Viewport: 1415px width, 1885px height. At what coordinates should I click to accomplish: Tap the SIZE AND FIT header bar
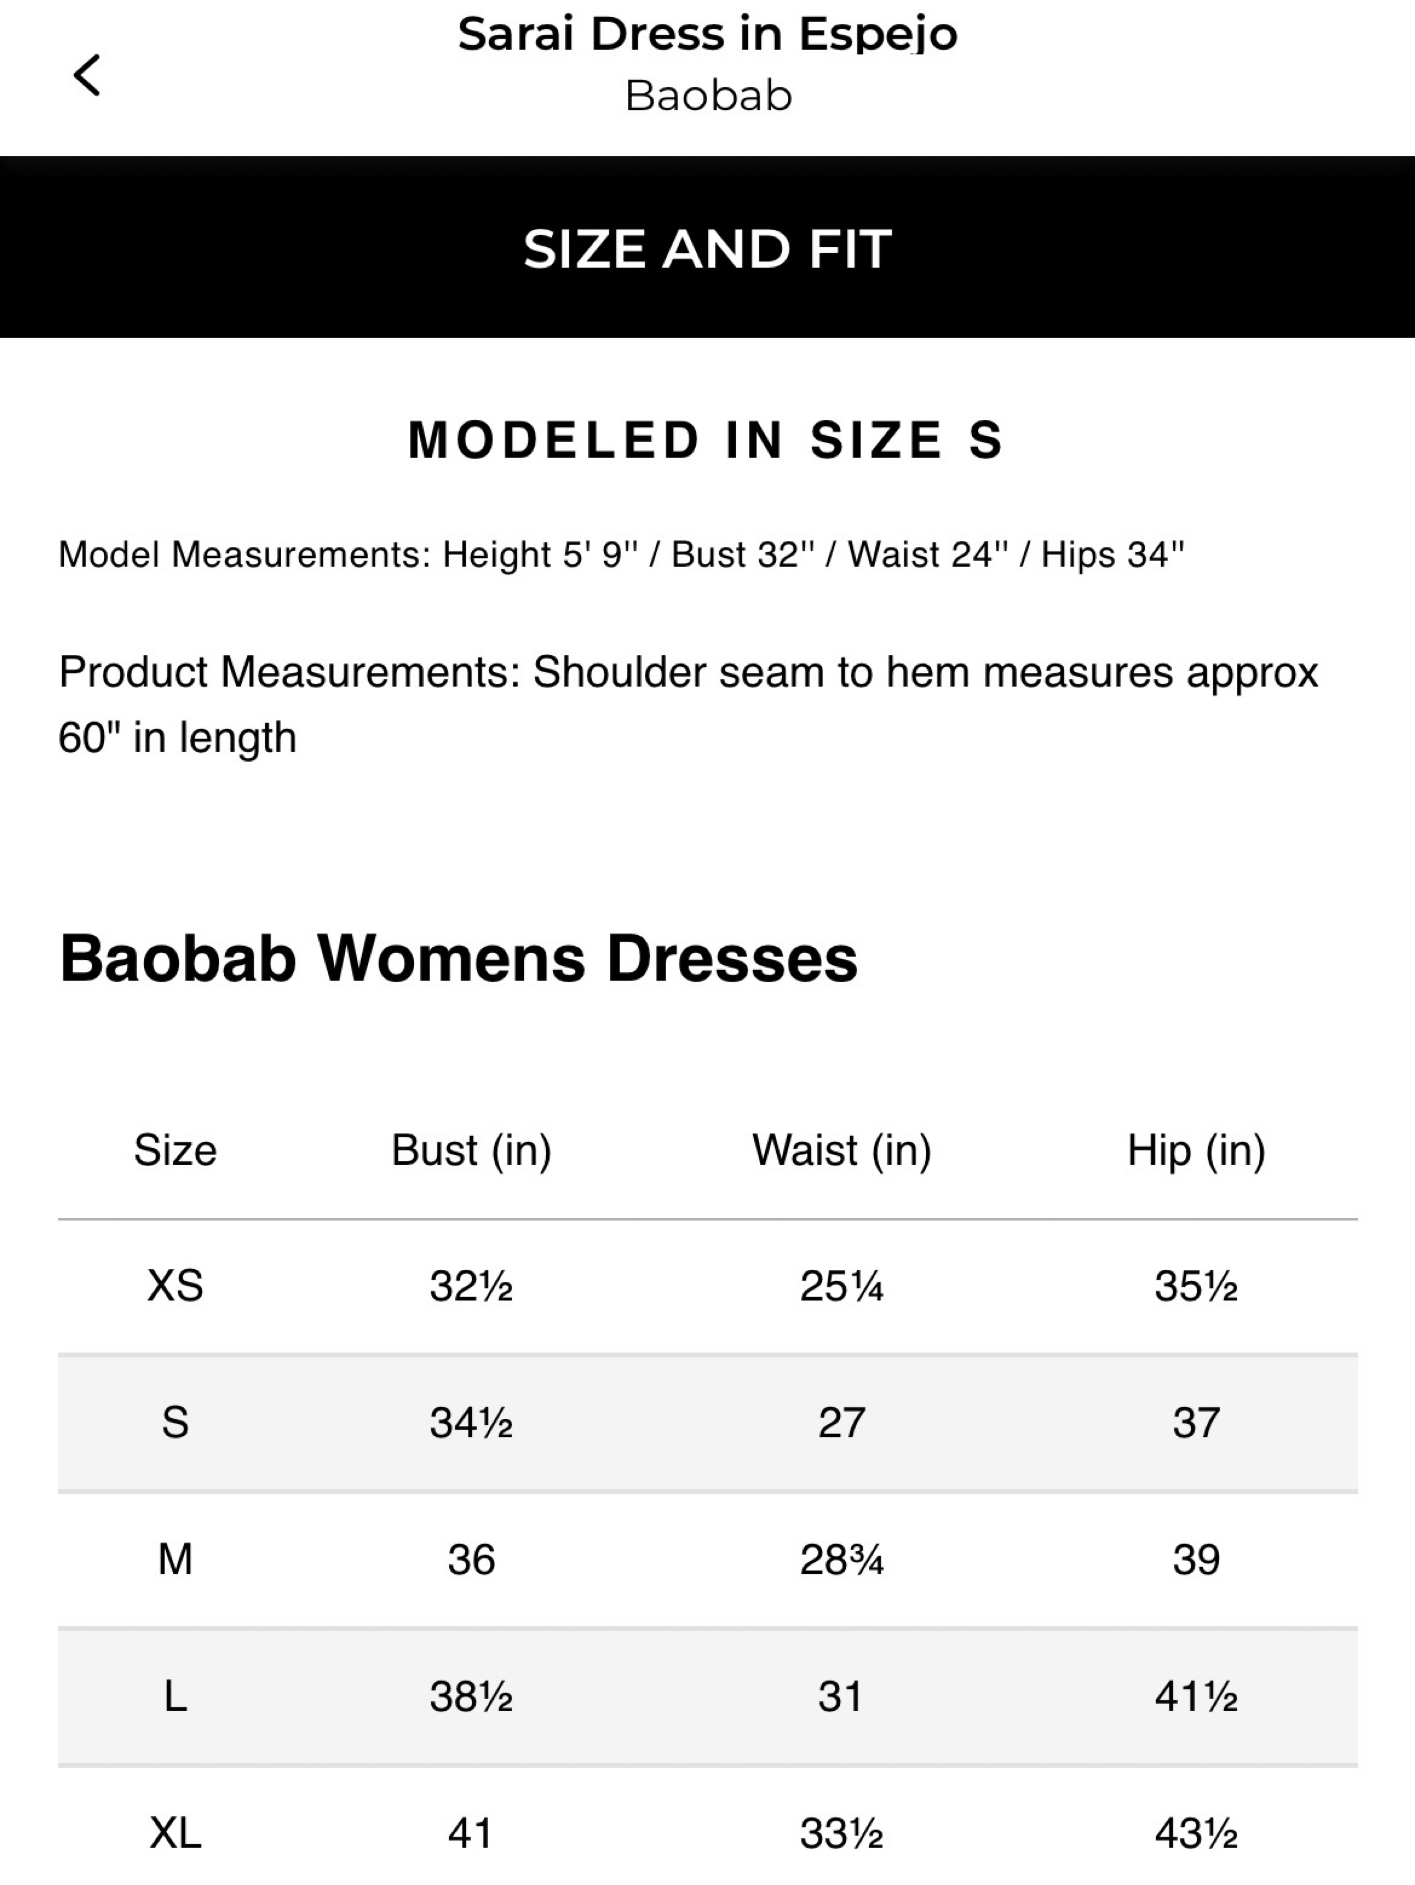pos(707,247)
